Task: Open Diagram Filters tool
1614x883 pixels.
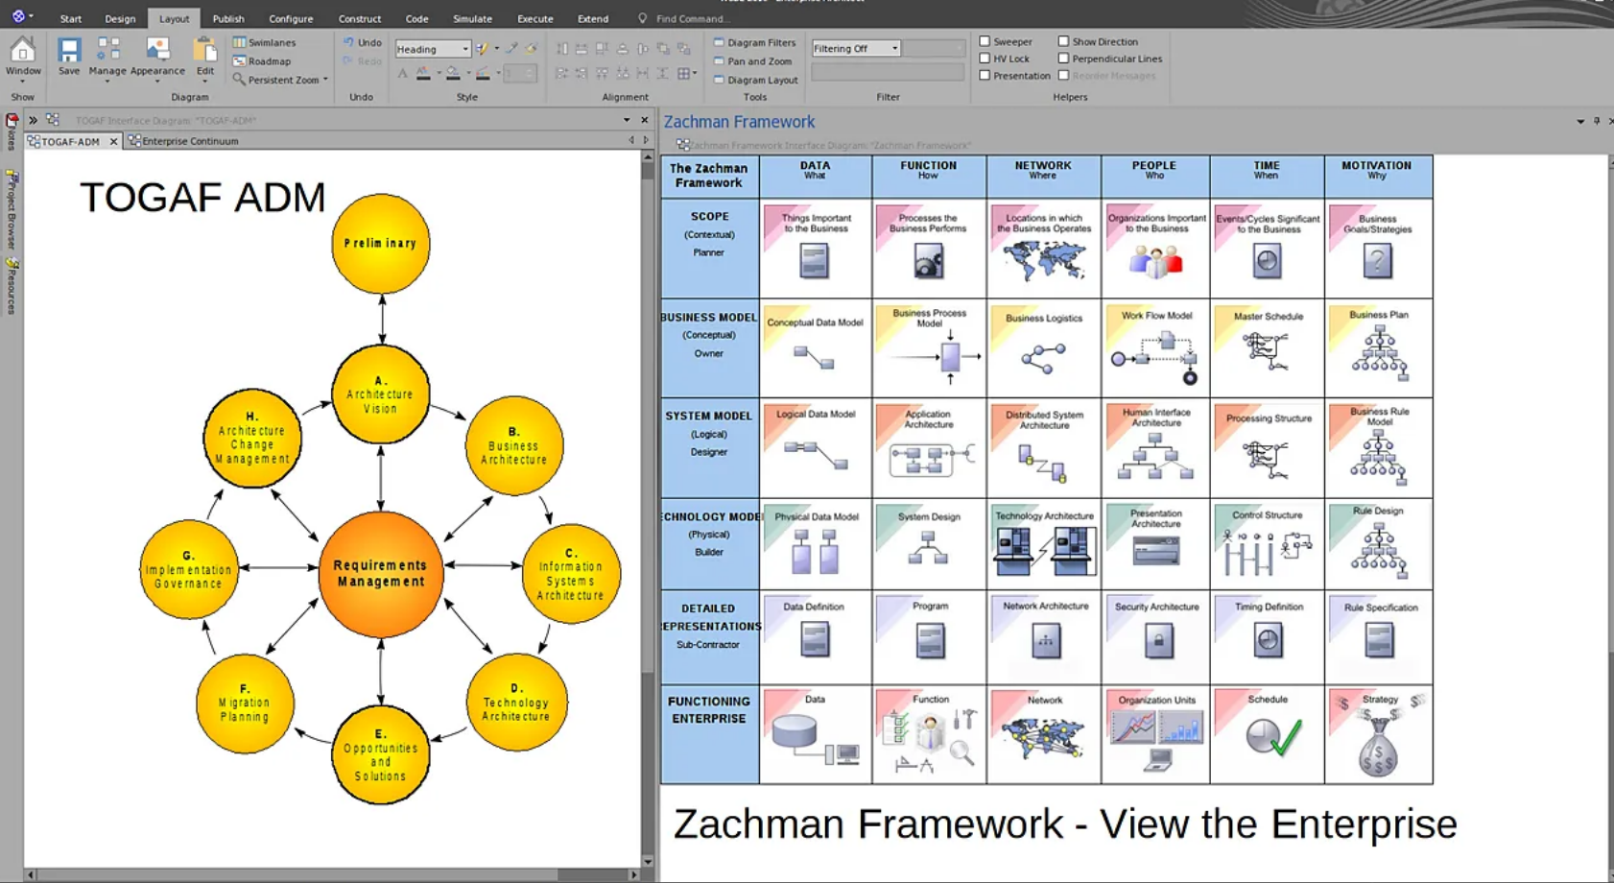Action: (754, 42)
